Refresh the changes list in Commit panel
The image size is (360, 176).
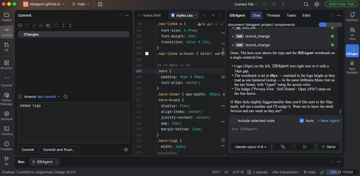click(x=20, y=25)
